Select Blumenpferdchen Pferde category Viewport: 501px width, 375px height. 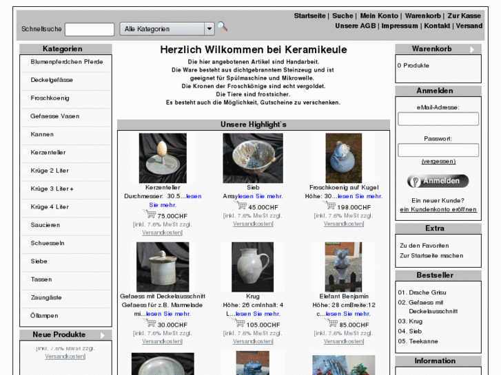66,62
